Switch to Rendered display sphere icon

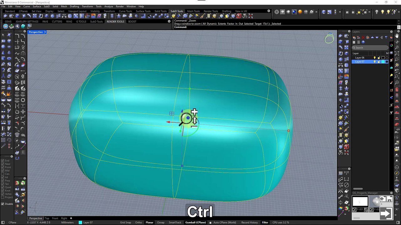click(x=294, y=12)
